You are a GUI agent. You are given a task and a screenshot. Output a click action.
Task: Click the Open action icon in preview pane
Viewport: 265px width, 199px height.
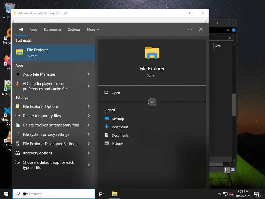(x=106, y=93)
